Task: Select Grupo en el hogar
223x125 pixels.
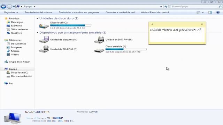Action: [19, 62]
